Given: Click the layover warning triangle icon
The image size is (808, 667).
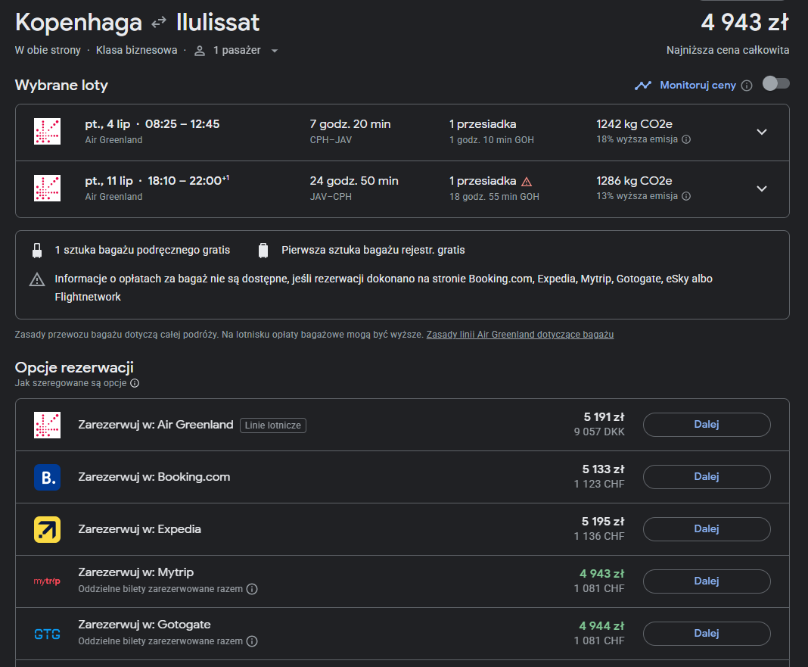Looking at the screenshot, I should (527, 182).
